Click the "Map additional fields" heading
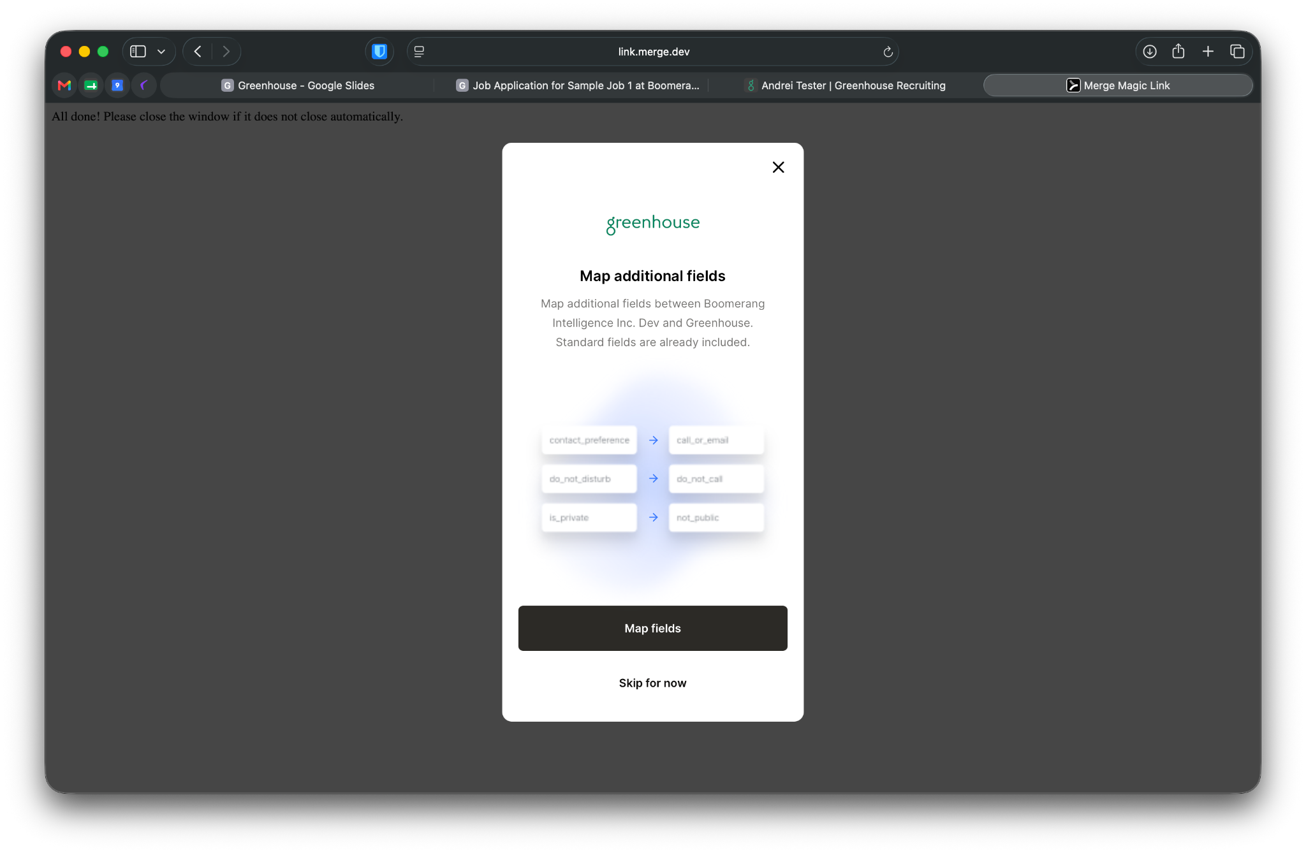The width and height of the screenshot is (1306, 853). point(652,276)
